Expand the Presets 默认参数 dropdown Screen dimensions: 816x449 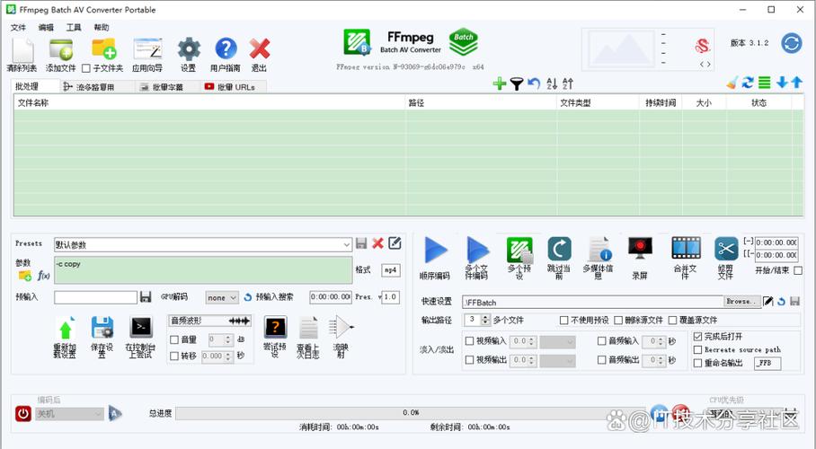click(x=347, y=244)
